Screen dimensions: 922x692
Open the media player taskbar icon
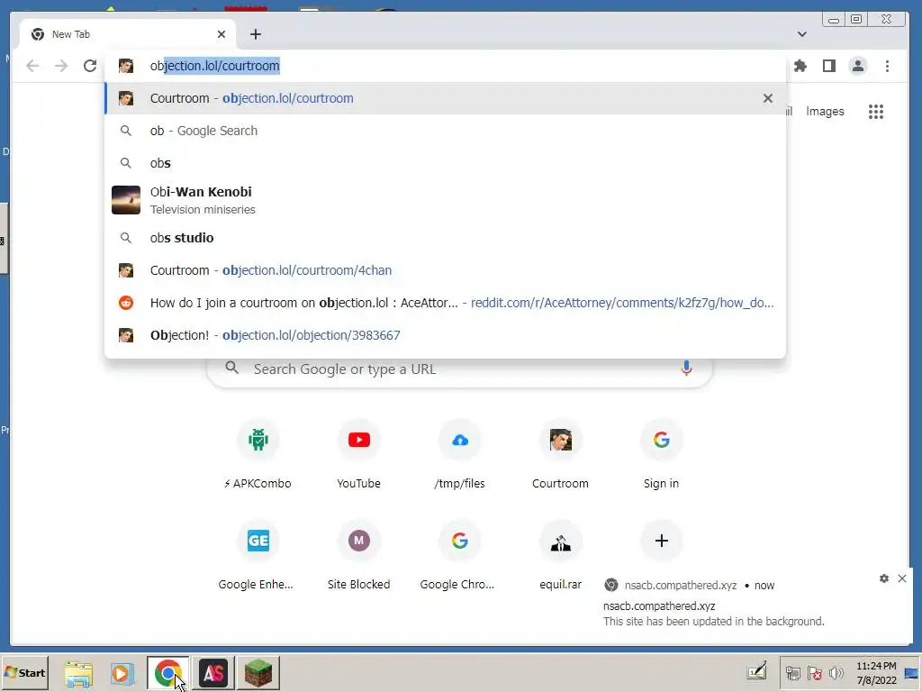(122, 672)
